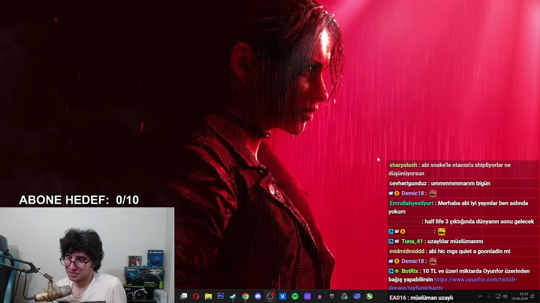Switch to Google Chrome on the taskbar
The height and width of the screenshot is (303, 540).
tap(245, 296)
